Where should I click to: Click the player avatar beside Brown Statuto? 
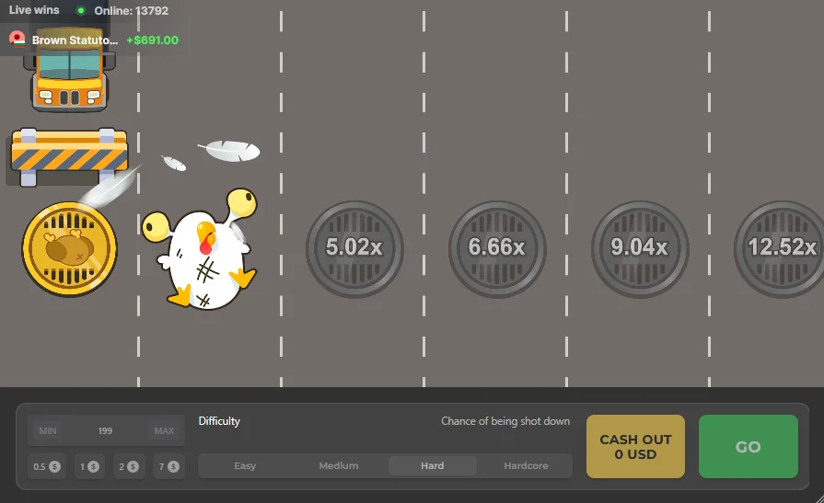point(17,40)
